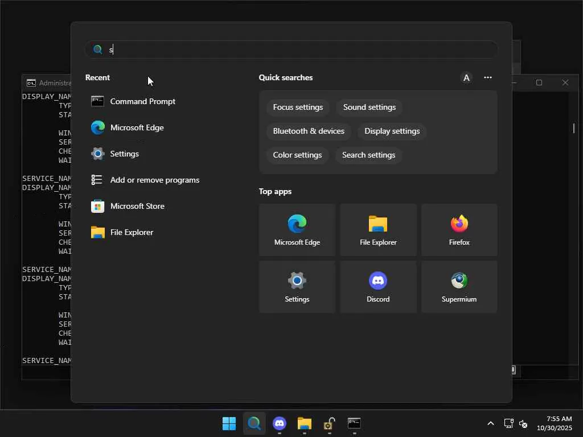
Task: Open the account avatar 'A' button
Action: point(466,77)
